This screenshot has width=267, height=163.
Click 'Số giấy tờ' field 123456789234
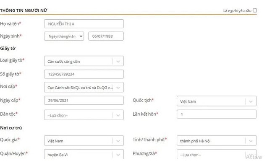[x=84, y=74]
